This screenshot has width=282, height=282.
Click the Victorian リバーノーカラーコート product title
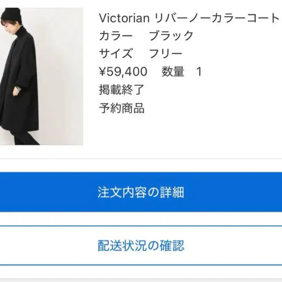click(x=189, y=18)
